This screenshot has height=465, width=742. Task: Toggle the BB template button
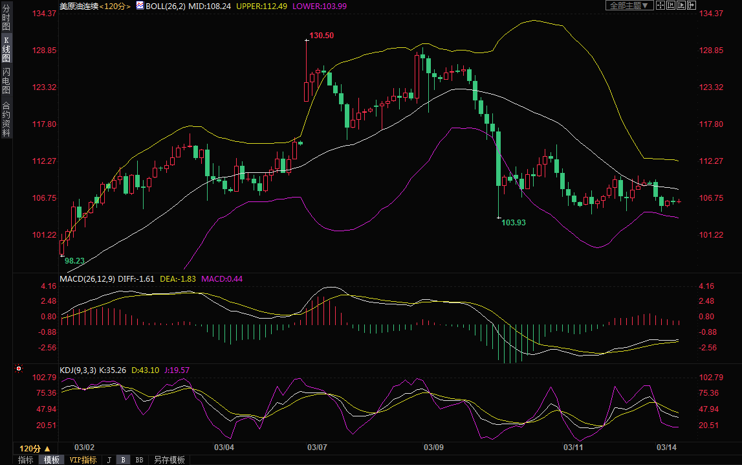point(138,460)
